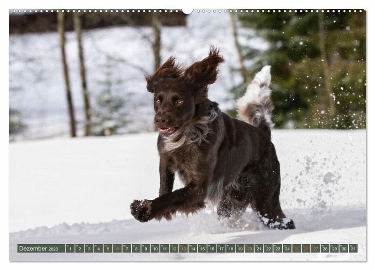Select day 29 in the calendar row
375x270 pixels.
tap(334, 248)
